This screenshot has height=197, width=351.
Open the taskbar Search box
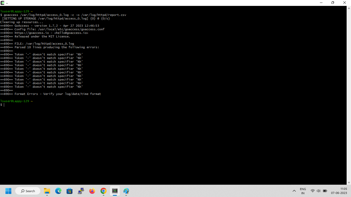click(27, 191)
